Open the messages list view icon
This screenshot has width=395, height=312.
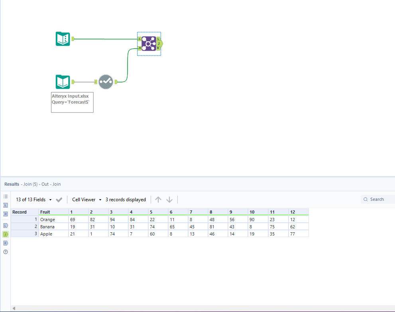pyautogui.click(x=6, y=196)
